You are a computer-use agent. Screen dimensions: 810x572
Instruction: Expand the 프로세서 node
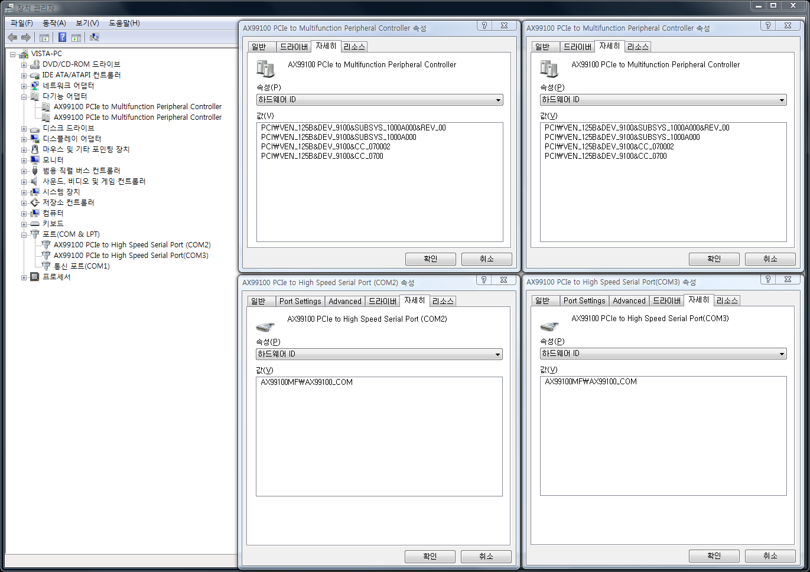[24, 277]
